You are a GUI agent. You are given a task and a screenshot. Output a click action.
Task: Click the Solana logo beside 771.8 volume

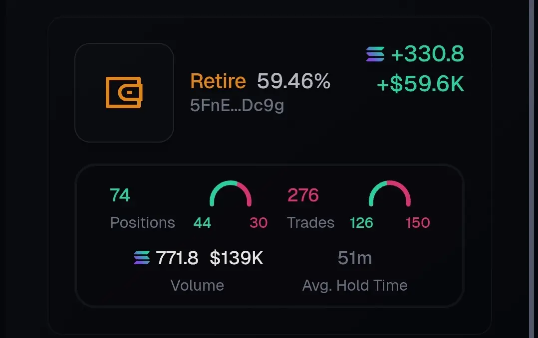coord(142,258)
